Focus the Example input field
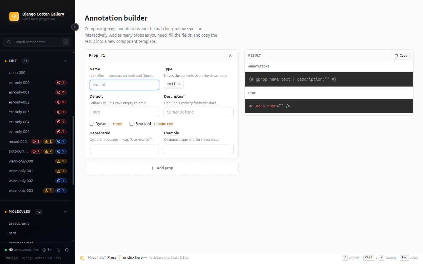 tap(199, 149)
